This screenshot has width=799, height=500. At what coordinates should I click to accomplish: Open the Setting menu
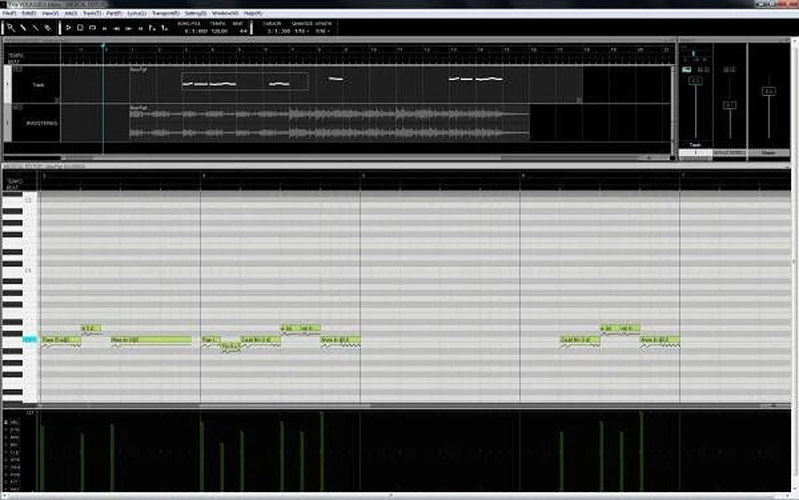click(x=195, y=13)
